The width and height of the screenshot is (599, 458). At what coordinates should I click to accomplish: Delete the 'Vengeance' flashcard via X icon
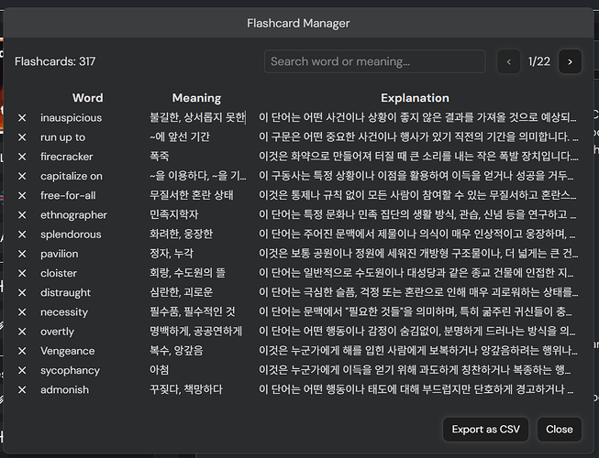pyautogui.click(x=22, y=351)
